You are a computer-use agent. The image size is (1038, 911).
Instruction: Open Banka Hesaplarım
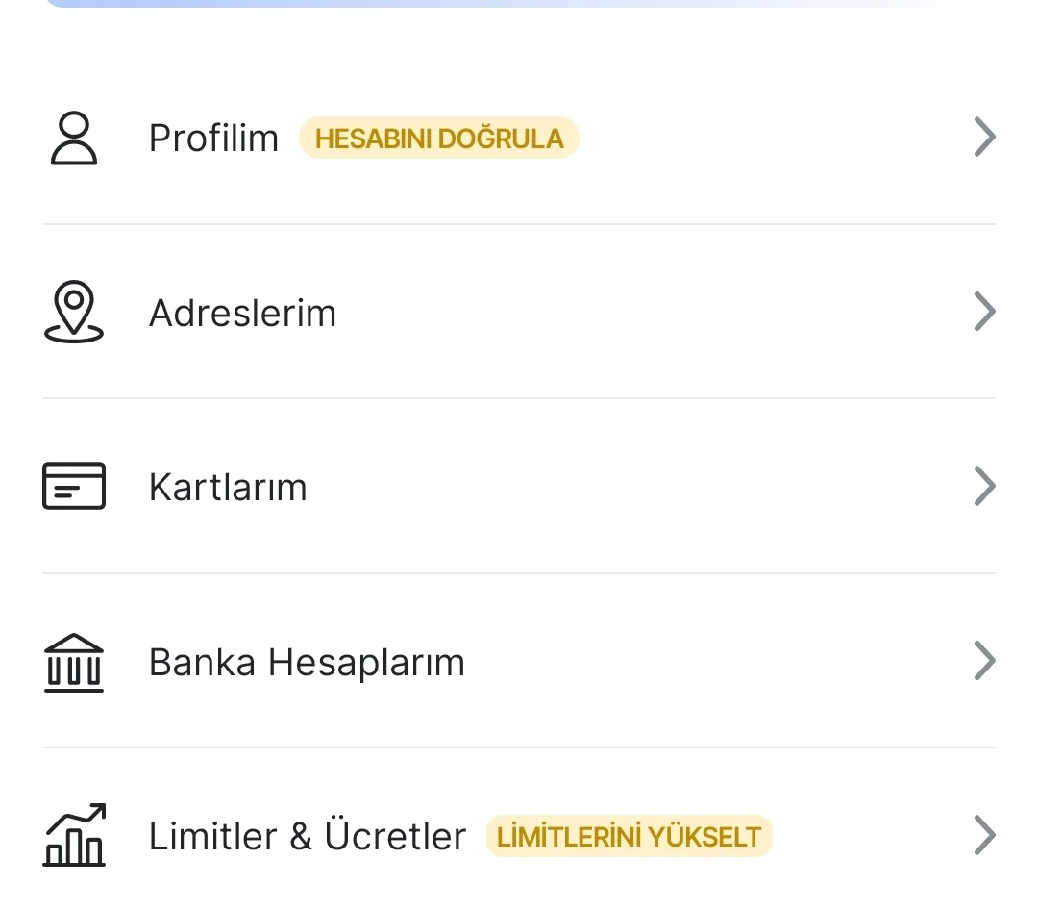307,663
